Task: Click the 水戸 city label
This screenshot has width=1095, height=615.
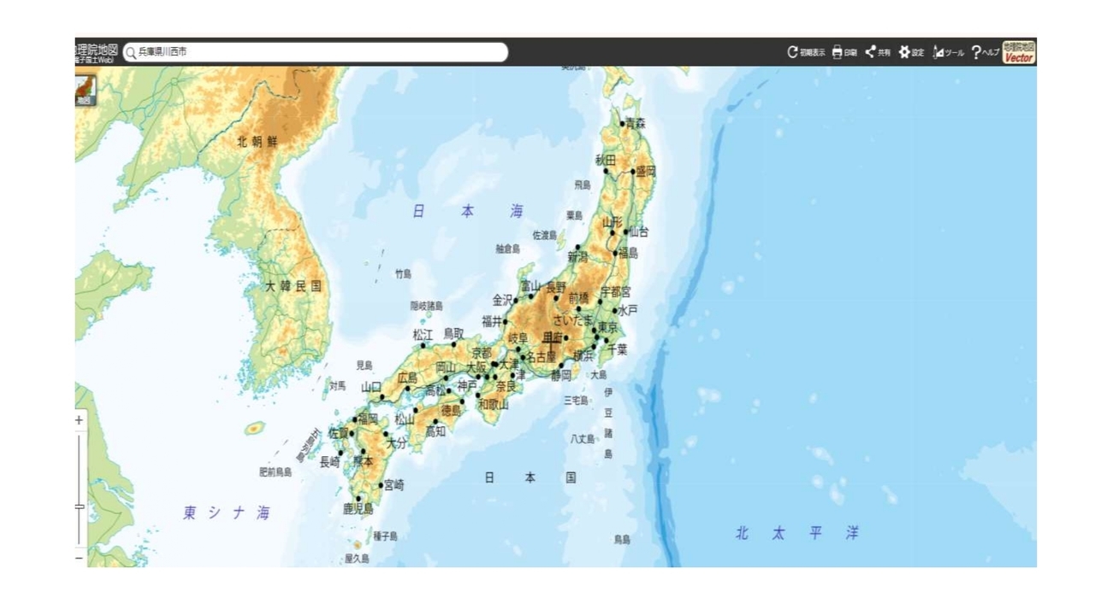Action: 627,311
